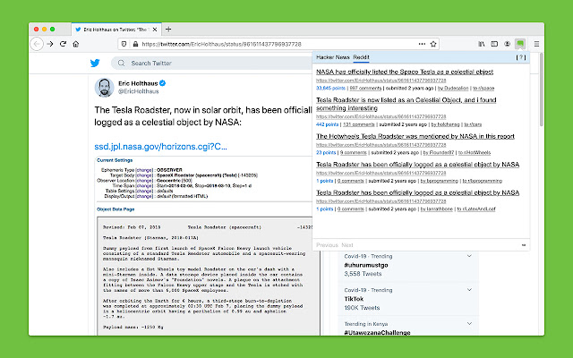Click the page vertical scrollbar

pos(541,89)
